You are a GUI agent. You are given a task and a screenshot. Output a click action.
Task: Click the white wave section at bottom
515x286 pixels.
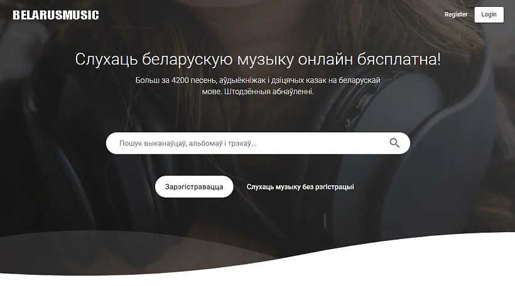[x=377, y=267]
